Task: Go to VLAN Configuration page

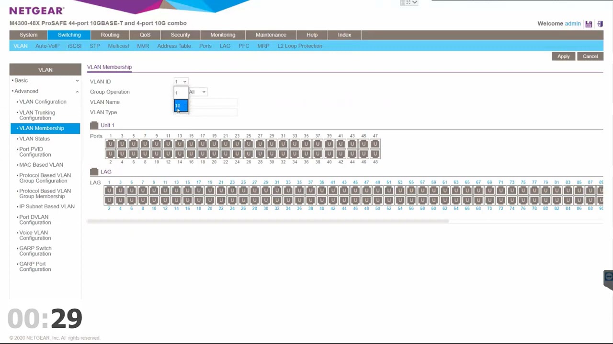Action: click(43, 102)
